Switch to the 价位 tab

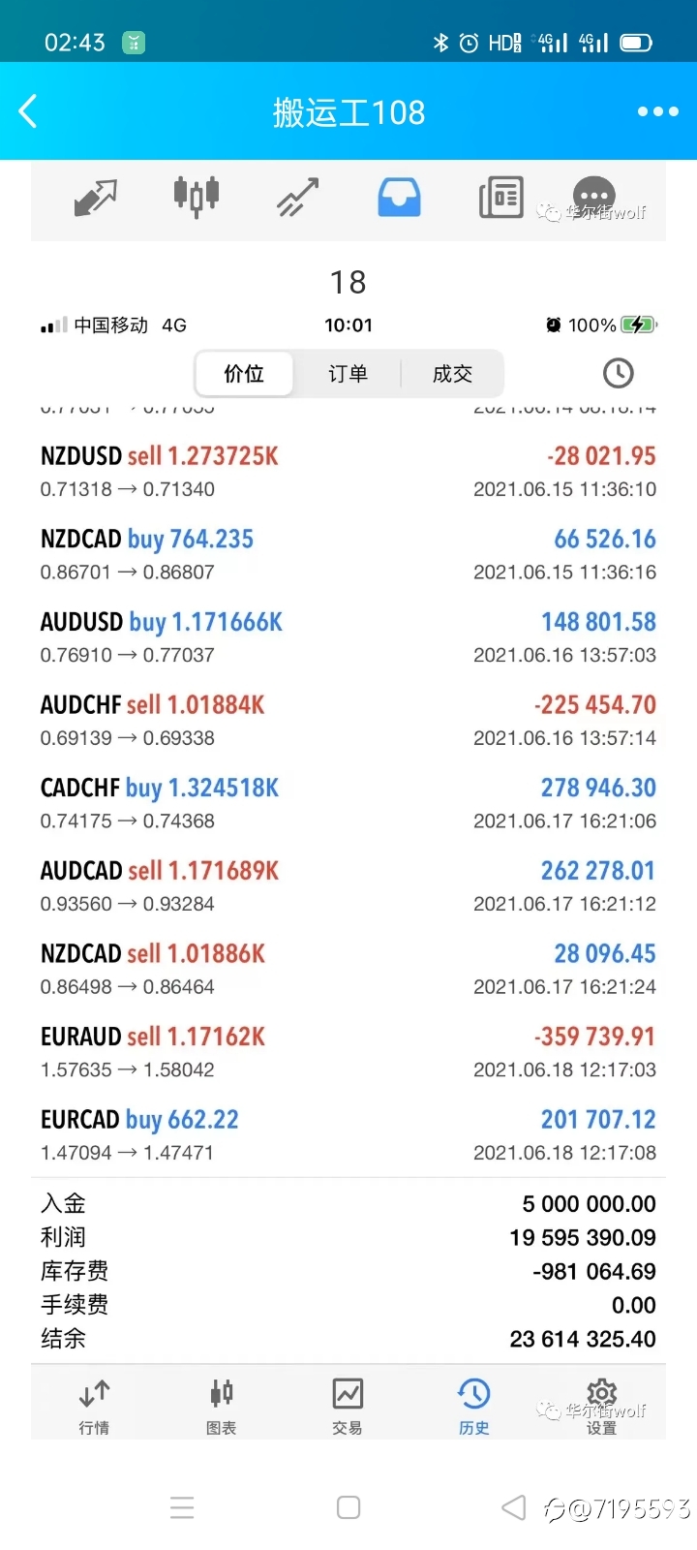[244, 374]
